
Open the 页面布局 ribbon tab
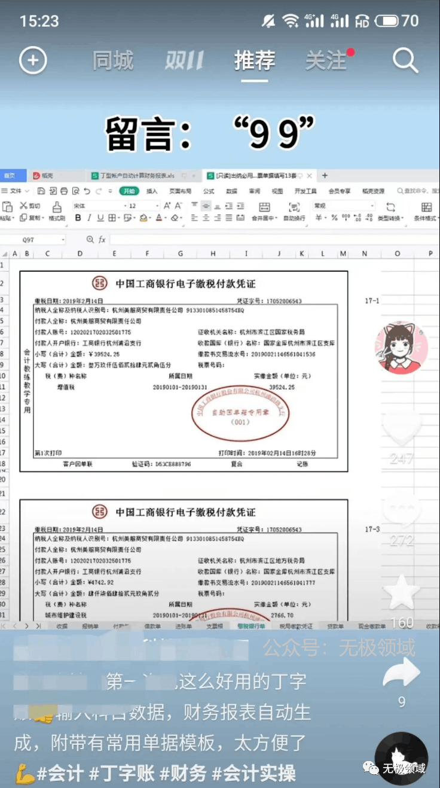(x=180, y=191)
